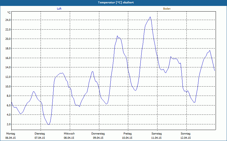This screenshot has width=227, height=141.
Task: Click the chart title 'Temperatur [°C] skaliert'
Action: pos(116,3)
